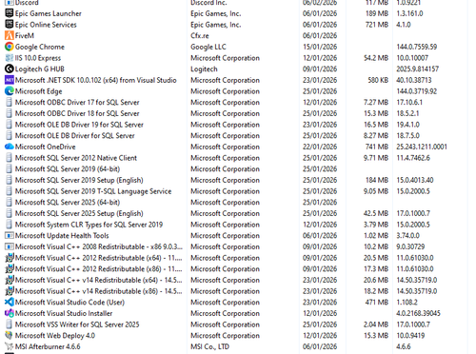Select Microsoft SQL Server 2012 Native Client

tap(76, 158)
